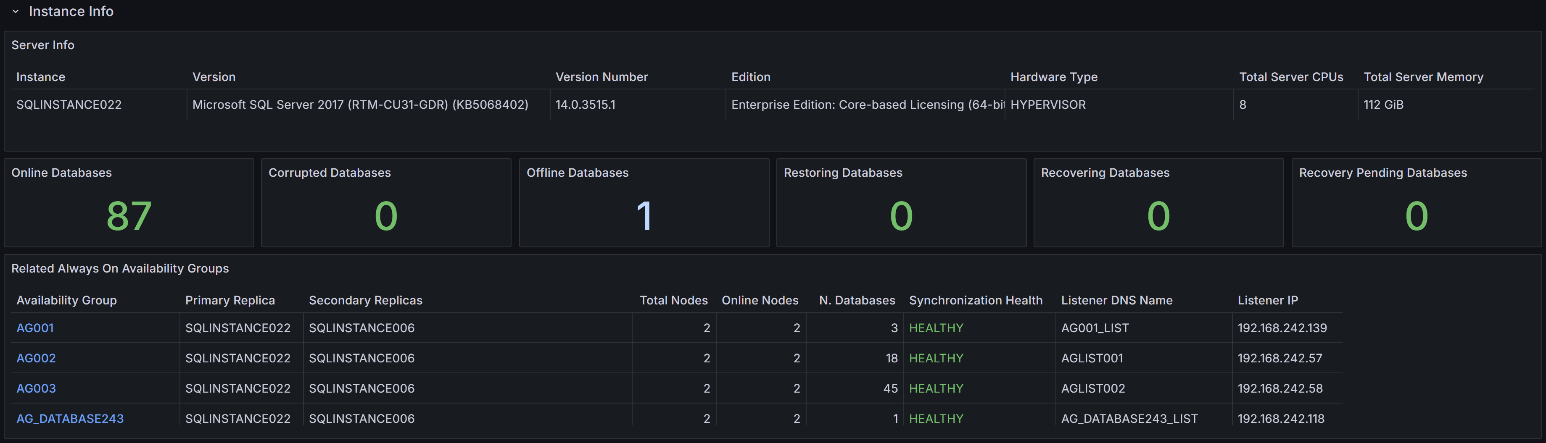The width and height of the screenshot is (1546, 443).
Task: Sort table by Synchronization Health column
Action: pos(976,300)
